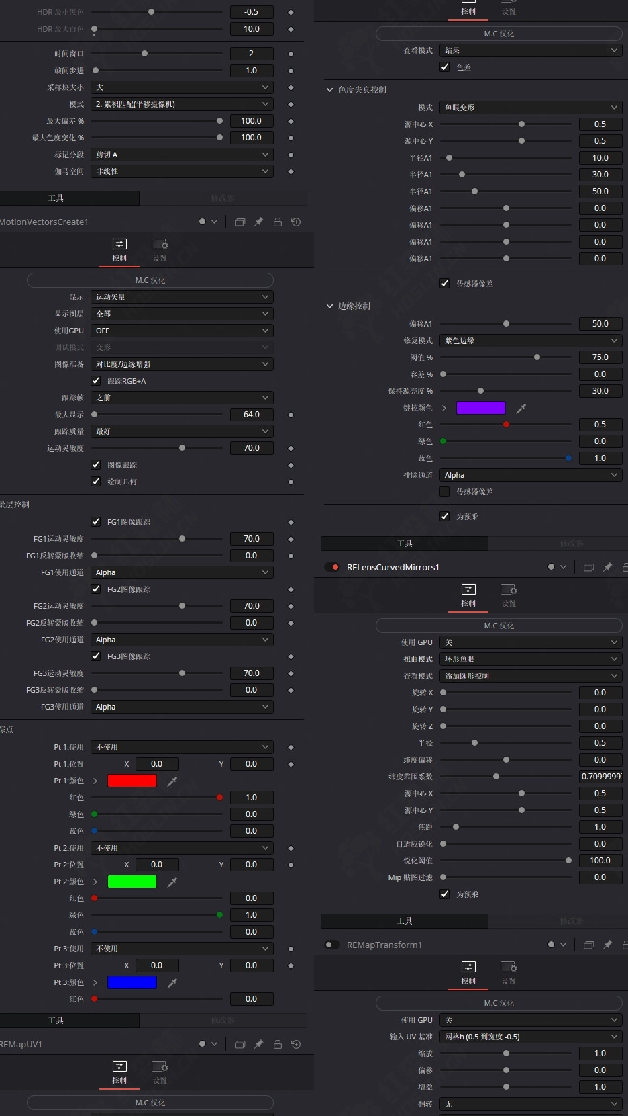
Task: Use eyedropper next to 键控颜色 purple swatch
Action: click(521, 408)
